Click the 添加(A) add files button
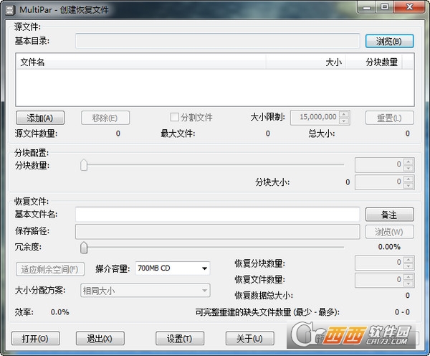The height and width of the screenshot is (356, 430). pos(40,118)
